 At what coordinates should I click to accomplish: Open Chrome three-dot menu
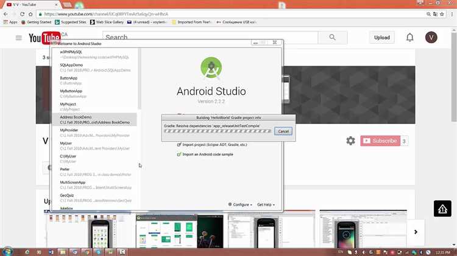tap(452, 14)
